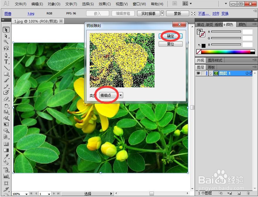Open the 对象(O) menu
Image resolution: width=258 pixels, height=197 pixels.
pos(54,4)
